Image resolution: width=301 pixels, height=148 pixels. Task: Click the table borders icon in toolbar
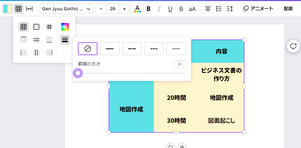(19, 9)
